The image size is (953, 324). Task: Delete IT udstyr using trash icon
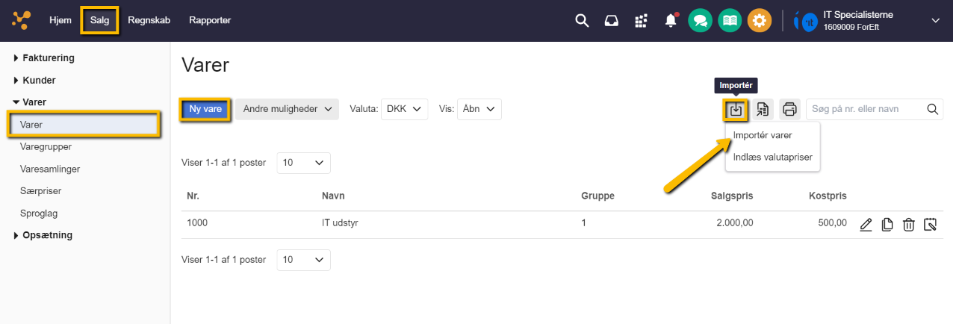point(908,225)
